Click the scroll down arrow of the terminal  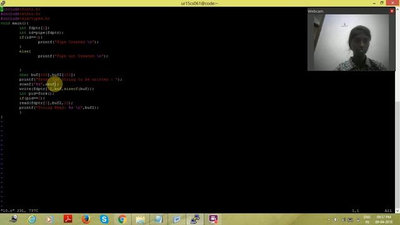tap(397, 211)
